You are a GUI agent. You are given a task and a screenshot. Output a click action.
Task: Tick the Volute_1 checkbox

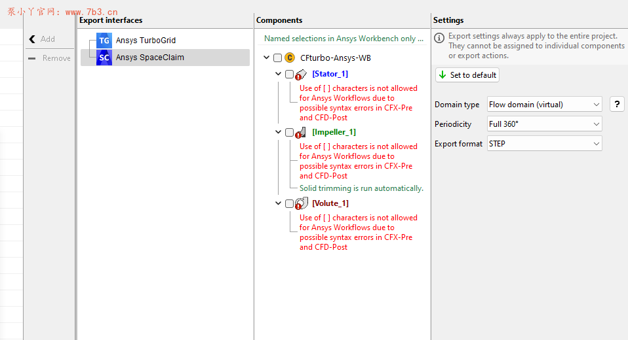click(x=290, y=204)
